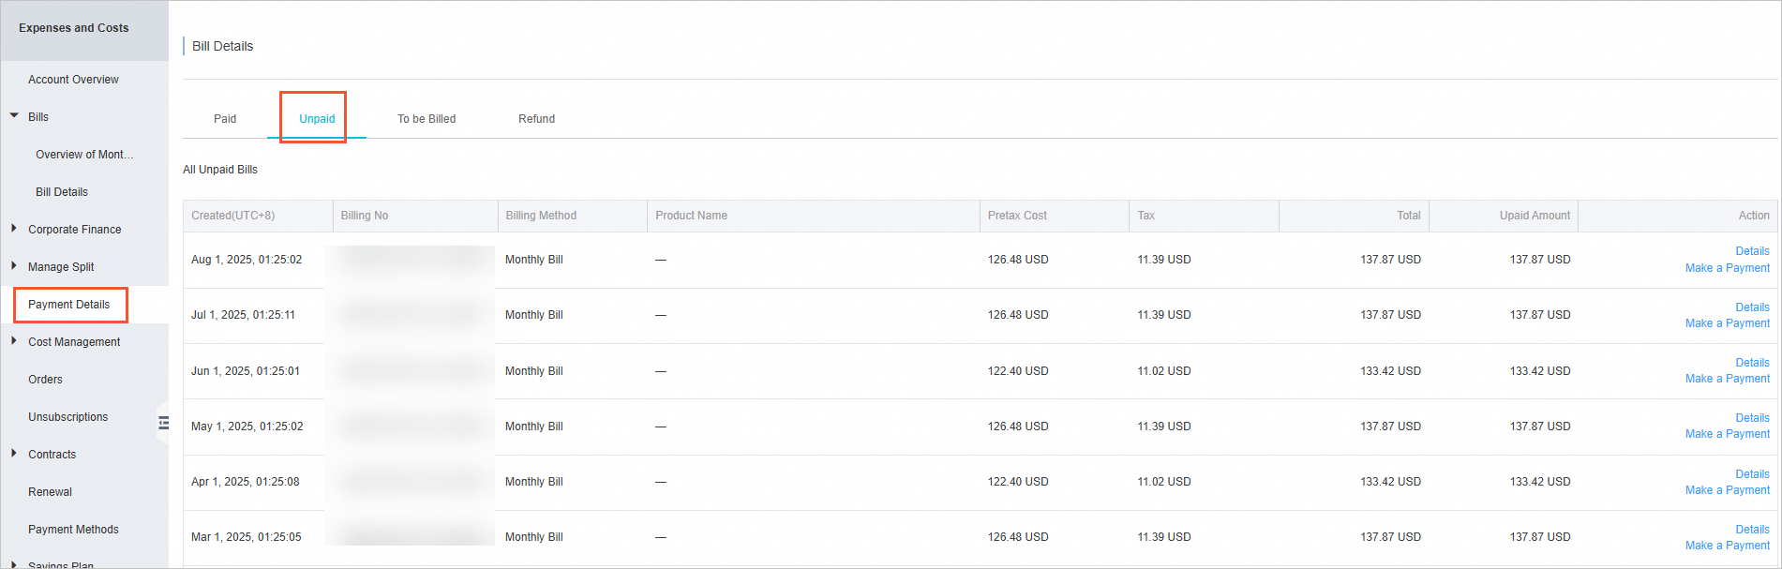Expand the Corporate Finance section

14,229
